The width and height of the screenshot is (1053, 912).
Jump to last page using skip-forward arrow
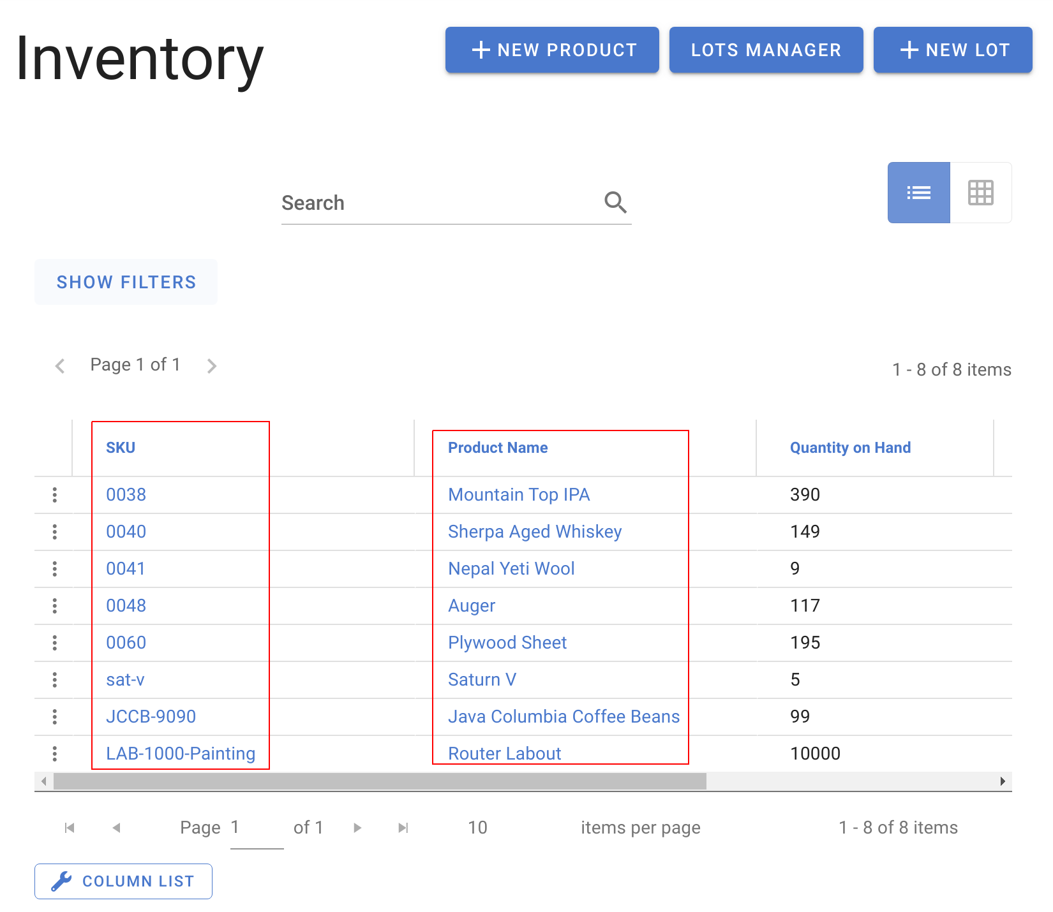403,827
